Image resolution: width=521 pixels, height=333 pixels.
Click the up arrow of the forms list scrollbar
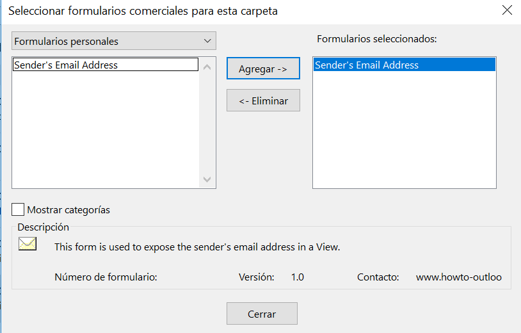point(207,67)
